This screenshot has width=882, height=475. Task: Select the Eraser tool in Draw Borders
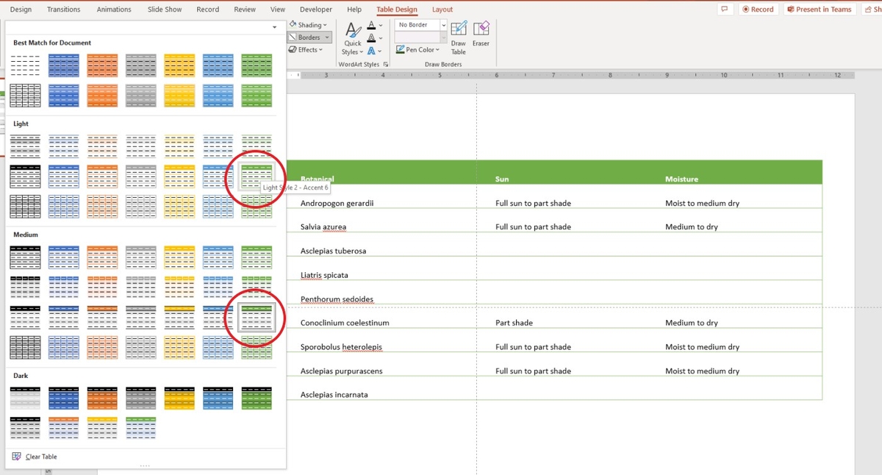(x=481, y=33)
